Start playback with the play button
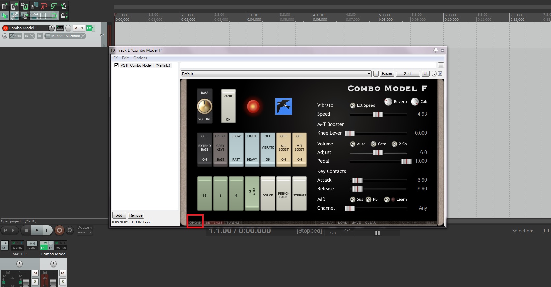551x287 pixels. [x=37, y=230]
